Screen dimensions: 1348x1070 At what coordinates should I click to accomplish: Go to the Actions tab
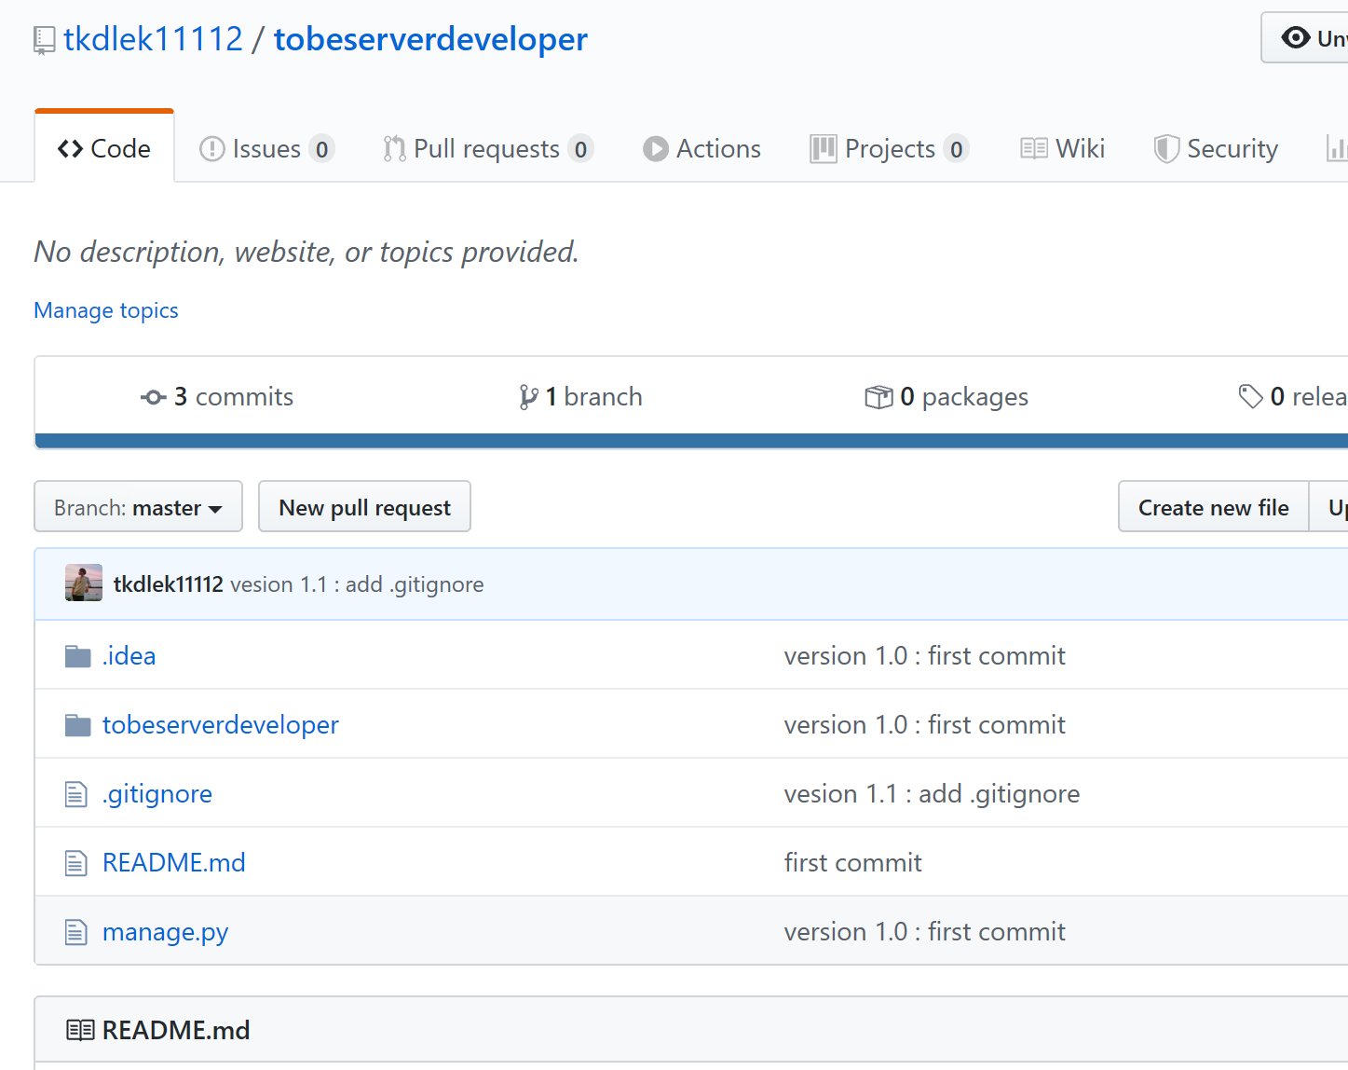click(x=702, y=149)
